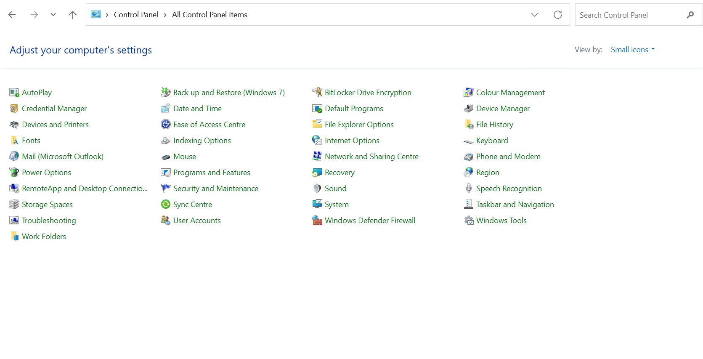Open Taskbar and Navigation link
The height and width of the screenshot is (359, 703).
pyautogui.click(x=515, y=205)
